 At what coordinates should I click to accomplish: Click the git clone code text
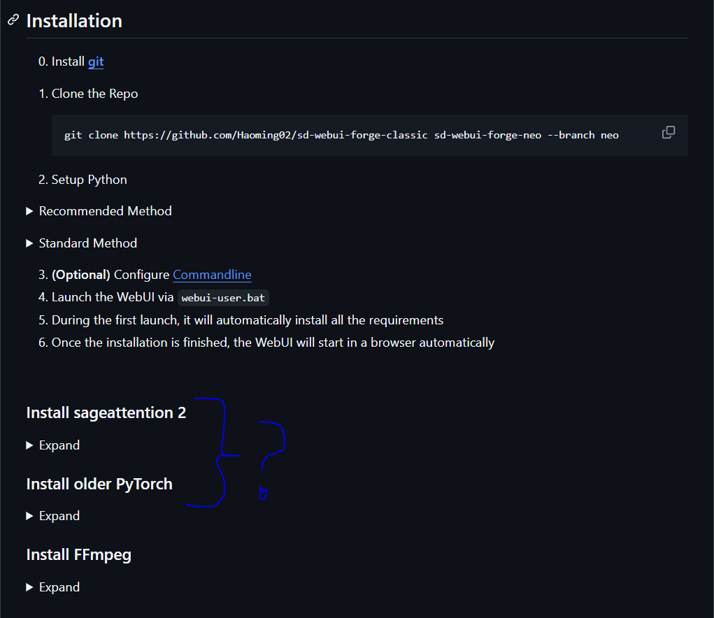coord(341,135)
